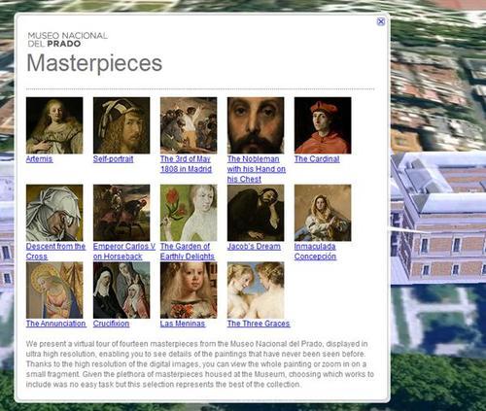The image size is (486, 411).
Task: Open the Emperor Carlos V thumbnail
Action: tap(121, 213)
